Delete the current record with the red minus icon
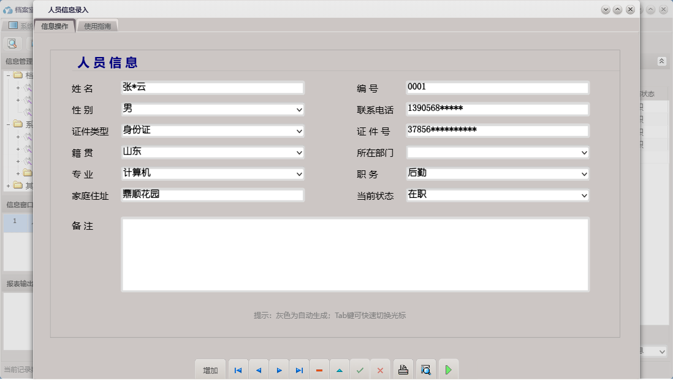The image size is (673, 383). (x=319, y=370)
